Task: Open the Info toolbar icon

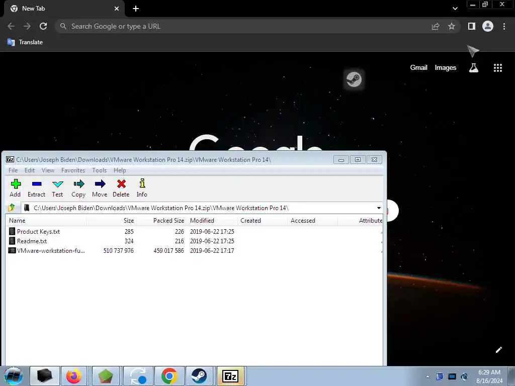Action: click(142, 188)
